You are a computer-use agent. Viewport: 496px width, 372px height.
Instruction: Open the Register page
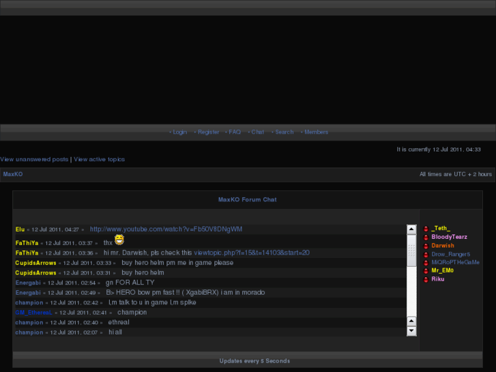[x=209, y=132]
